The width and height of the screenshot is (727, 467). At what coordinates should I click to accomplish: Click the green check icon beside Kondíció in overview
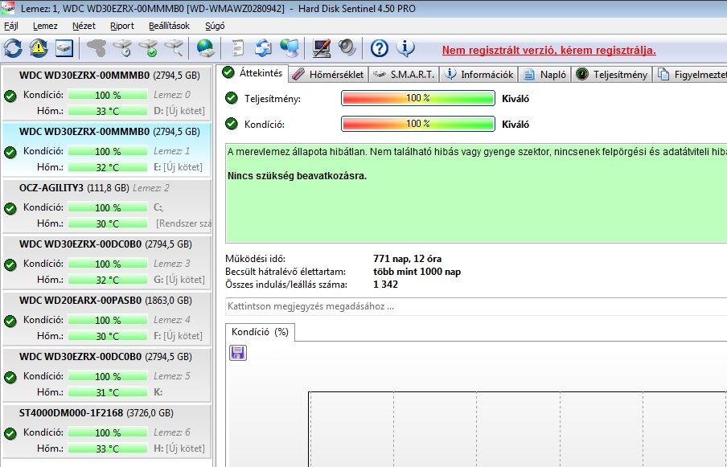point(231,124)
